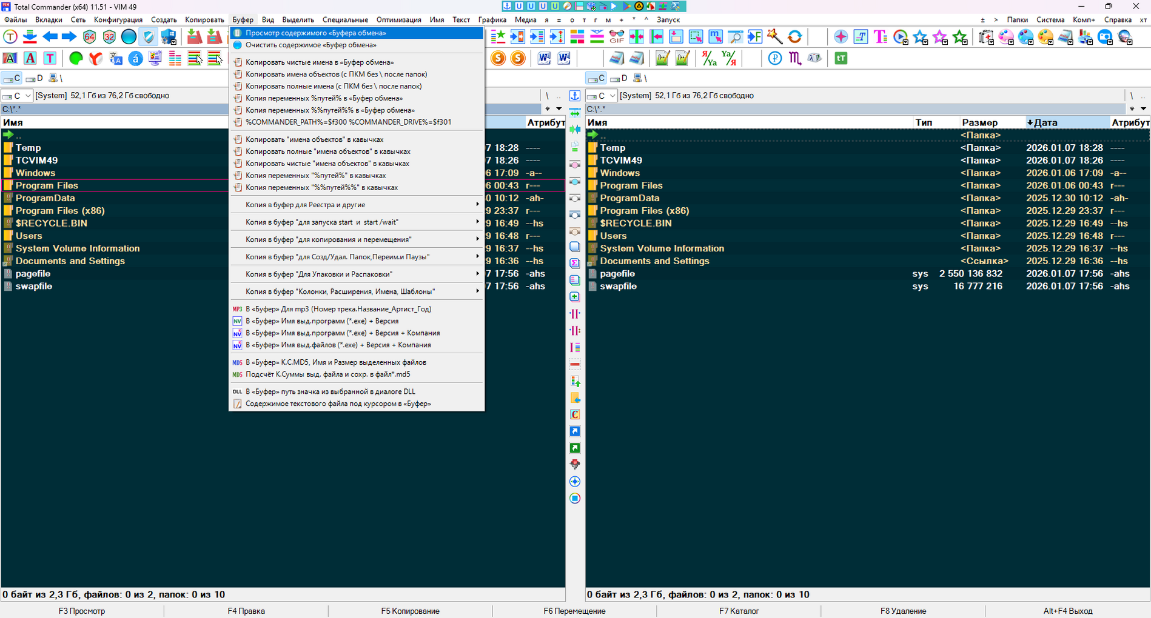Viewport: 1151px width, 618px height.
Task: Switch left panel to drive D button
Action: pyautogui.click(x=35, y=78)
